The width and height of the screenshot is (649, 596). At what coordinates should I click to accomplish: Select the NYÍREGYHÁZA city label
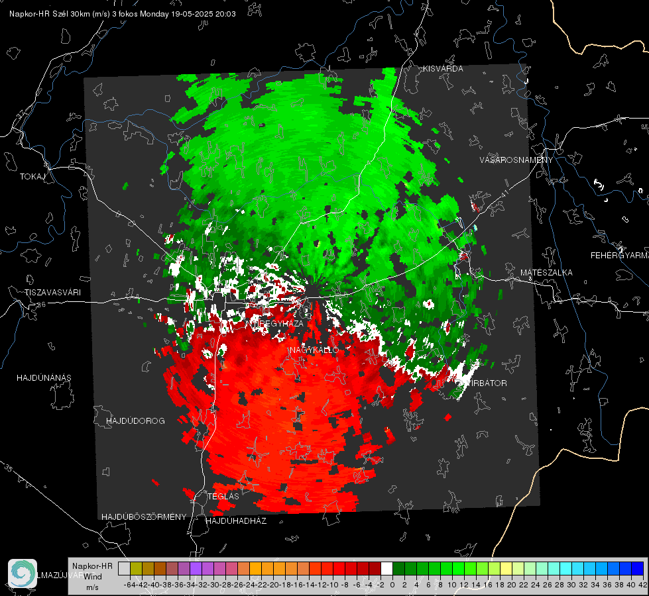point(275,323)
